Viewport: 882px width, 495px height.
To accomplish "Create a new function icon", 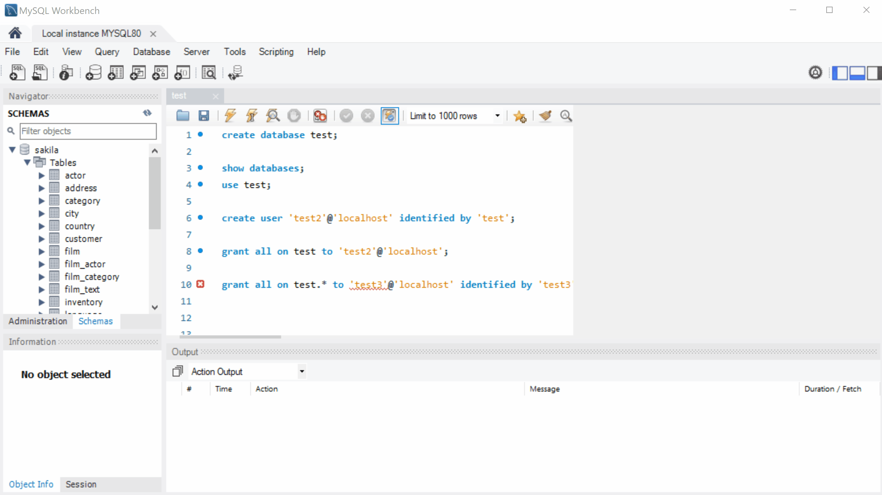I will (182, 72).
